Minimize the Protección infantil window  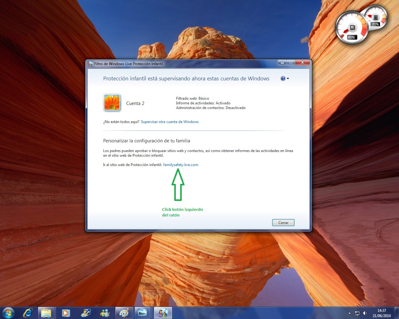[x=282, y=63]
